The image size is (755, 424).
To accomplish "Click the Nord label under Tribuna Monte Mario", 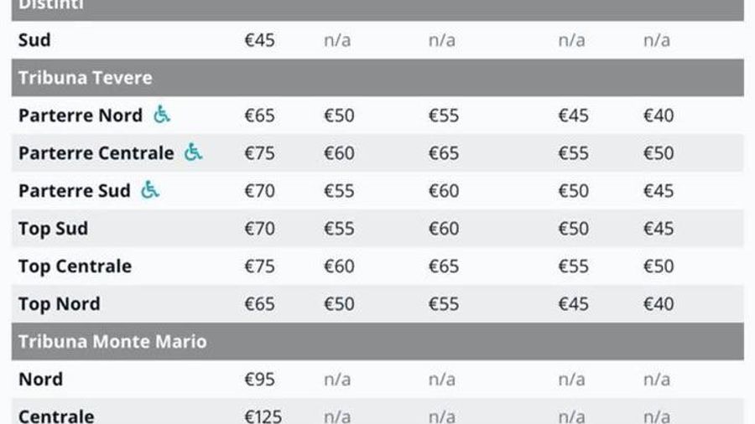I will [x=40, y=380].
